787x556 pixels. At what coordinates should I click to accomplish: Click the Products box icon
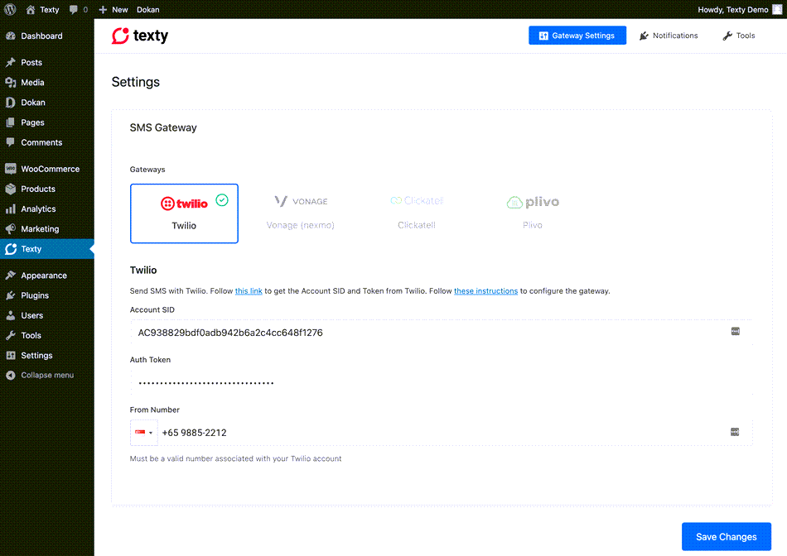(x=11, y=189)
